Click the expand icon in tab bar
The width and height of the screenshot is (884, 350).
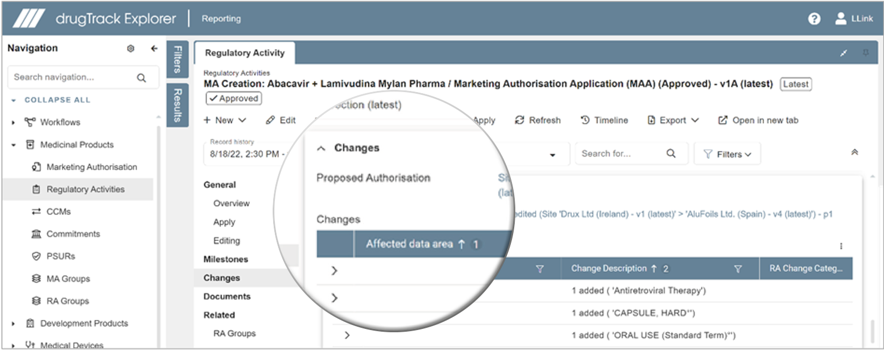point(843,53)
